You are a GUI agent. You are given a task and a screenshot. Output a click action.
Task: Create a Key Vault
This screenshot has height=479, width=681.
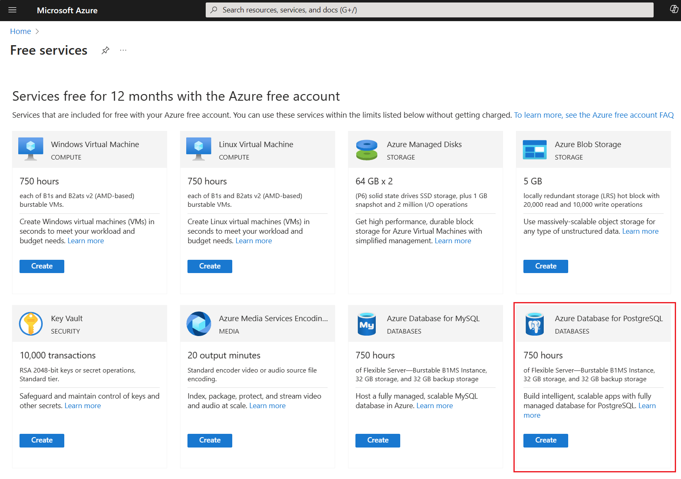click(42, 440)
